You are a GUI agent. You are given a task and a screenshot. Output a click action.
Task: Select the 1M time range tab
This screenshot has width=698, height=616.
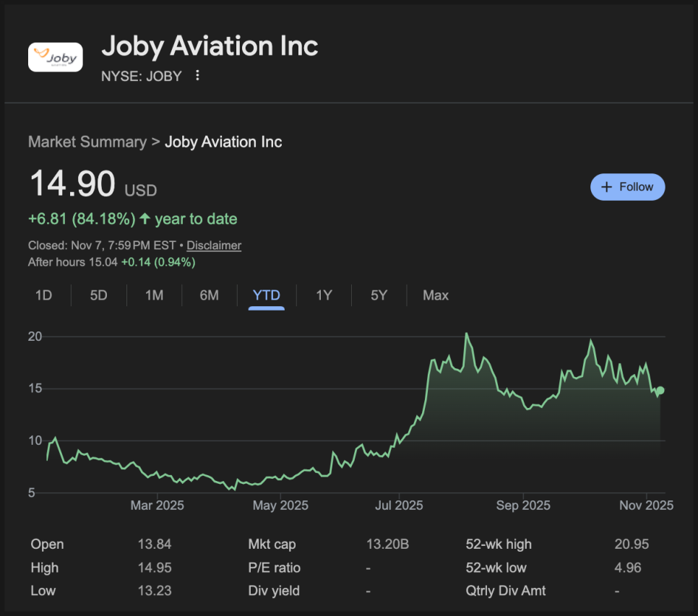154,295
